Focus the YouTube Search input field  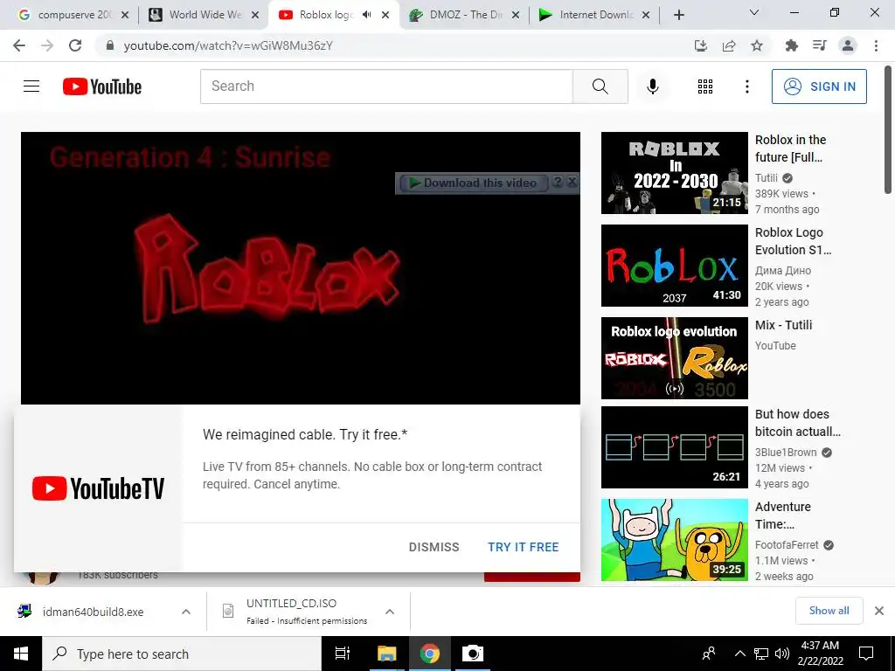click(386, 86)
